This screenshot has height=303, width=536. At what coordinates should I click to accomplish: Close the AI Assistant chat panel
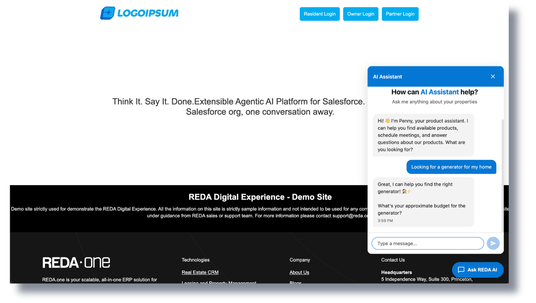click(x=493, y=77)
